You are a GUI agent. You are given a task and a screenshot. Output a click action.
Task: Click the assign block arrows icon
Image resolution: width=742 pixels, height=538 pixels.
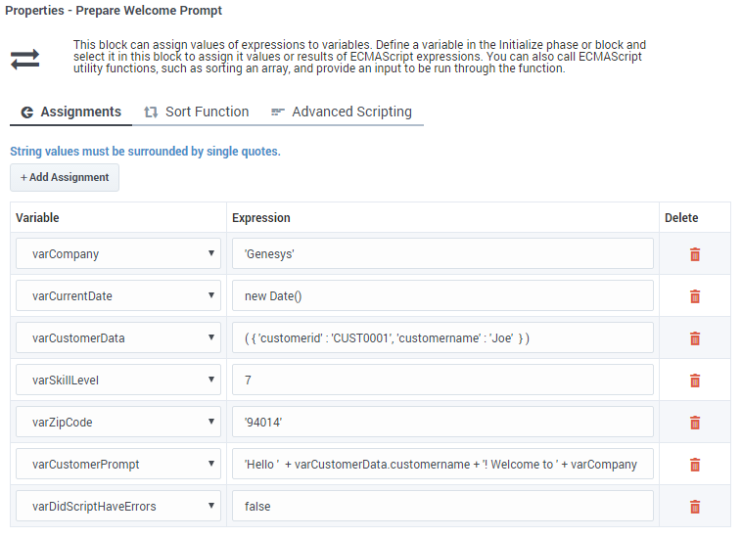24,60
